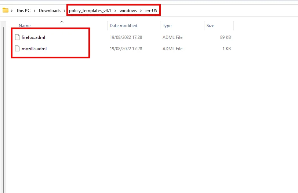Click the 1 KB size cell
The width and height of the screenshot is (298, 193).
click(226, 49)
